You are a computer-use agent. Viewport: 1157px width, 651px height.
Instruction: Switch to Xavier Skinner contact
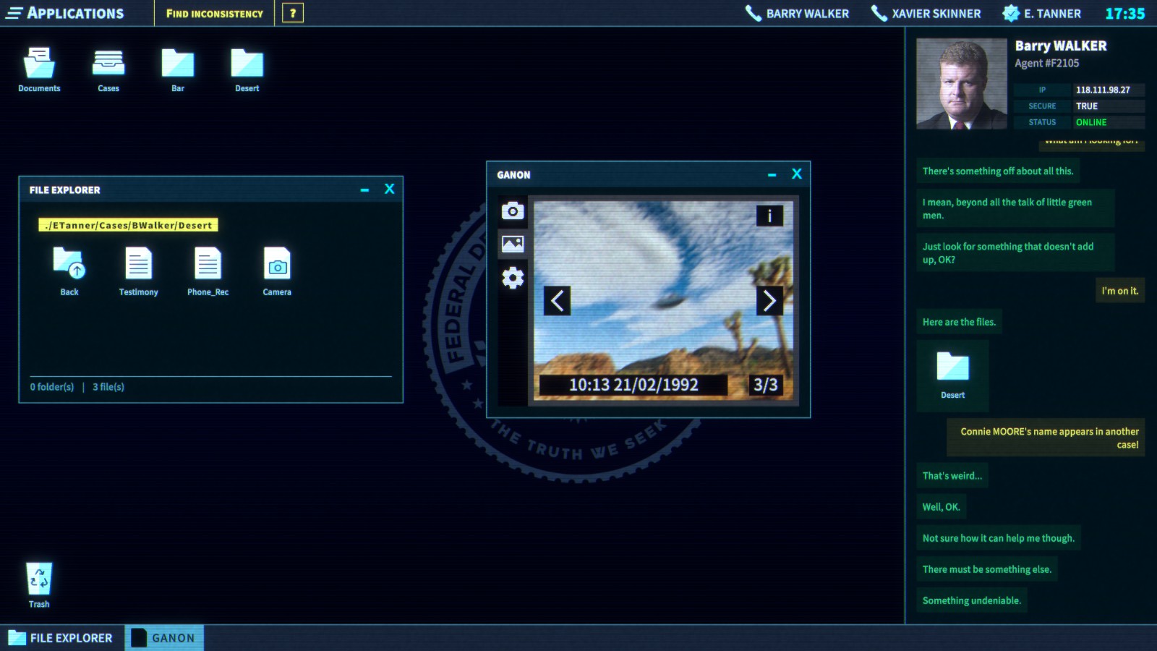point(926,13)
